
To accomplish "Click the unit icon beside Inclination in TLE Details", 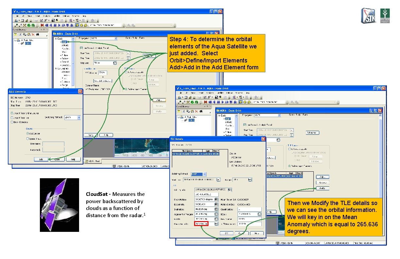I will 216,209.
